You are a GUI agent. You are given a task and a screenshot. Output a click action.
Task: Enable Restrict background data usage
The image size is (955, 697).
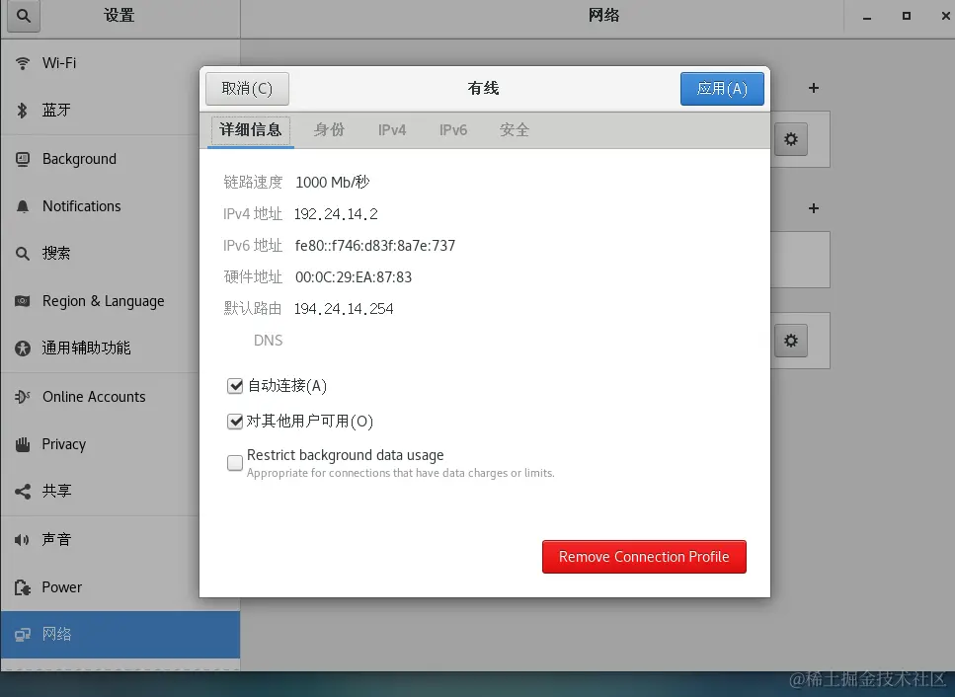coord(235,463)
